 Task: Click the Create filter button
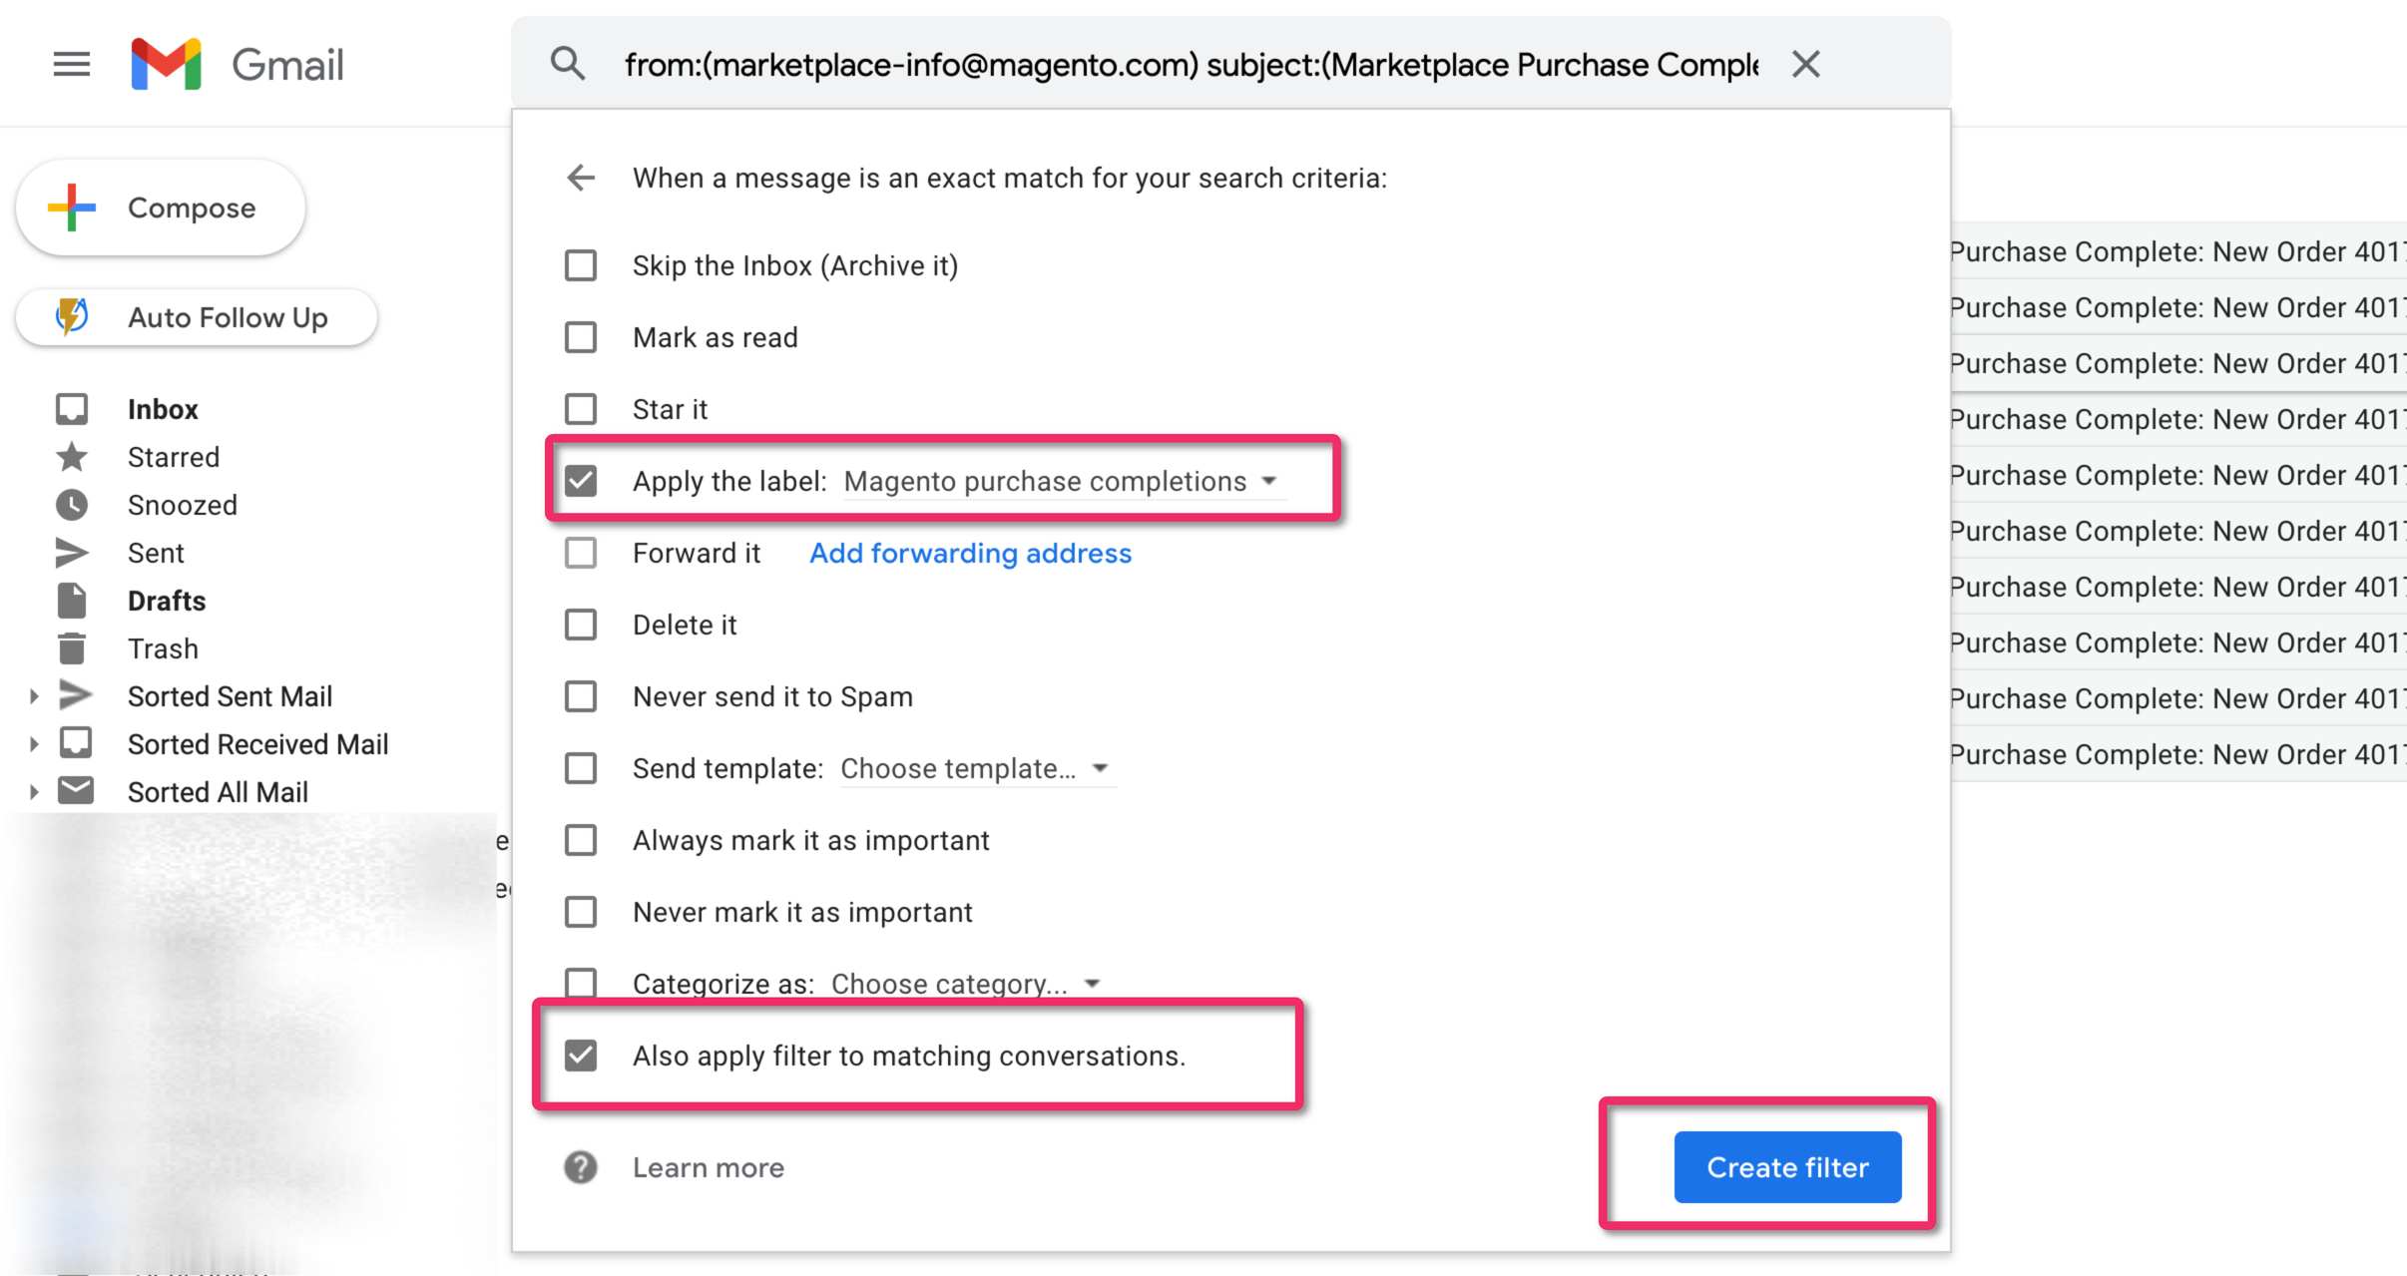click(x=1787, y=1167)
